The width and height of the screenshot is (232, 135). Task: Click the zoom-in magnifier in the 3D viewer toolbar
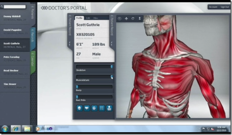point(119,19)
